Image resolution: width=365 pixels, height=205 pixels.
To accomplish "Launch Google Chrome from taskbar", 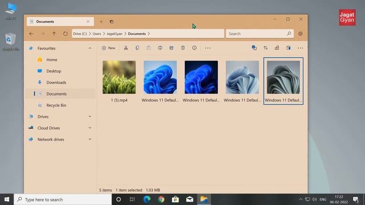I will pos(161,199).
